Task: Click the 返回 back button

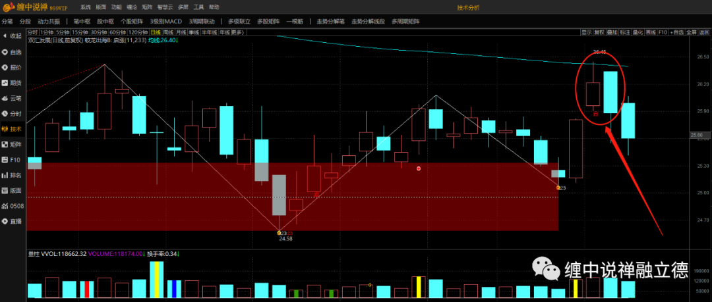Action: [x=704, y=32]
